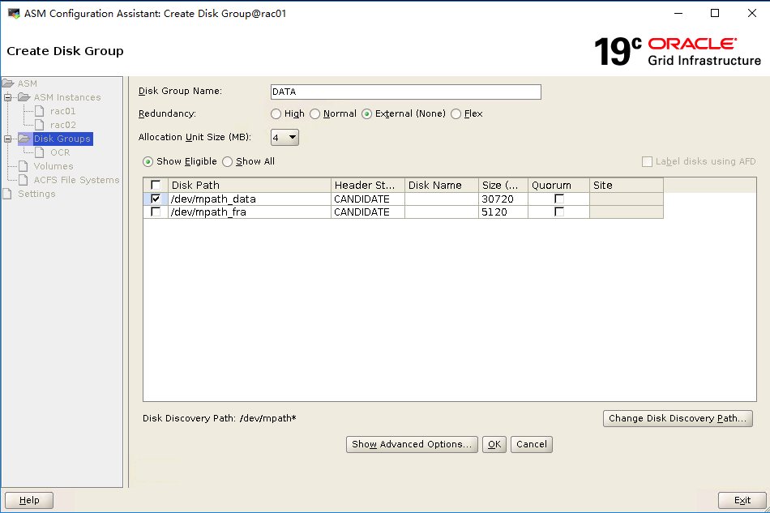Select Normal redundancy

point(314,114)
